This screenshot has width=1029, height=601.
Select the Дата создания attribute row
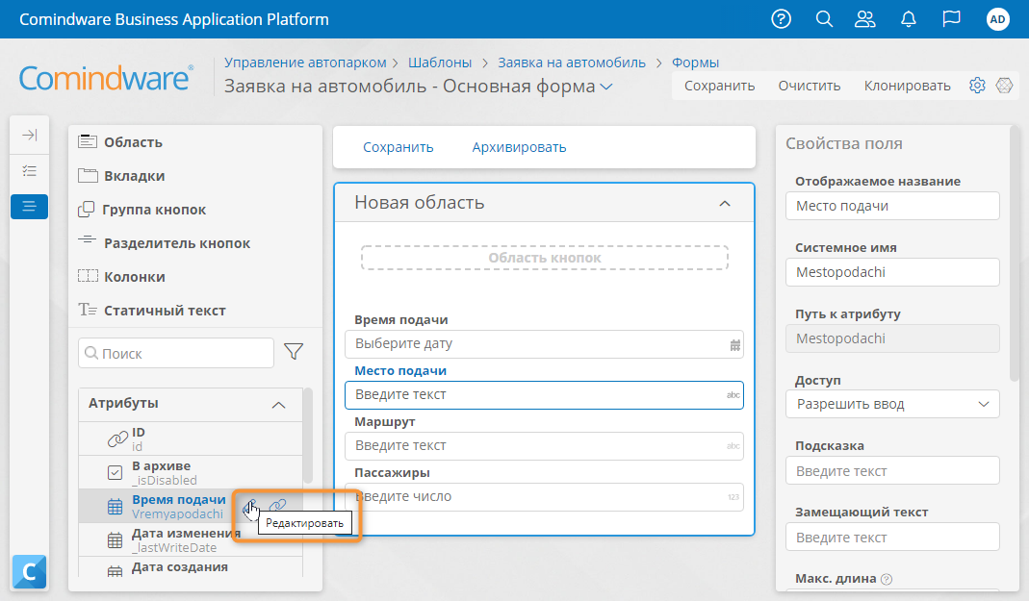[x=191, y=567]
